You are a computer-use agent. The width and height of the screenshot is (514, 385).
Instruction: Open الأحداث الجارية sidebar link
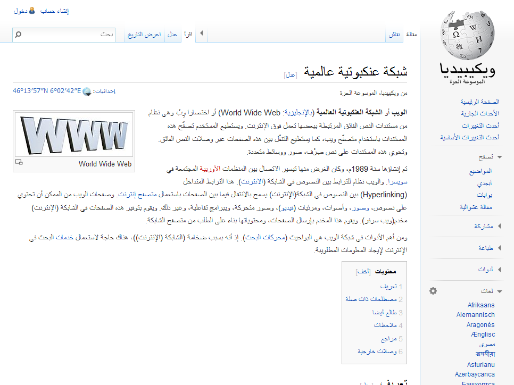[x=480, y=113]
